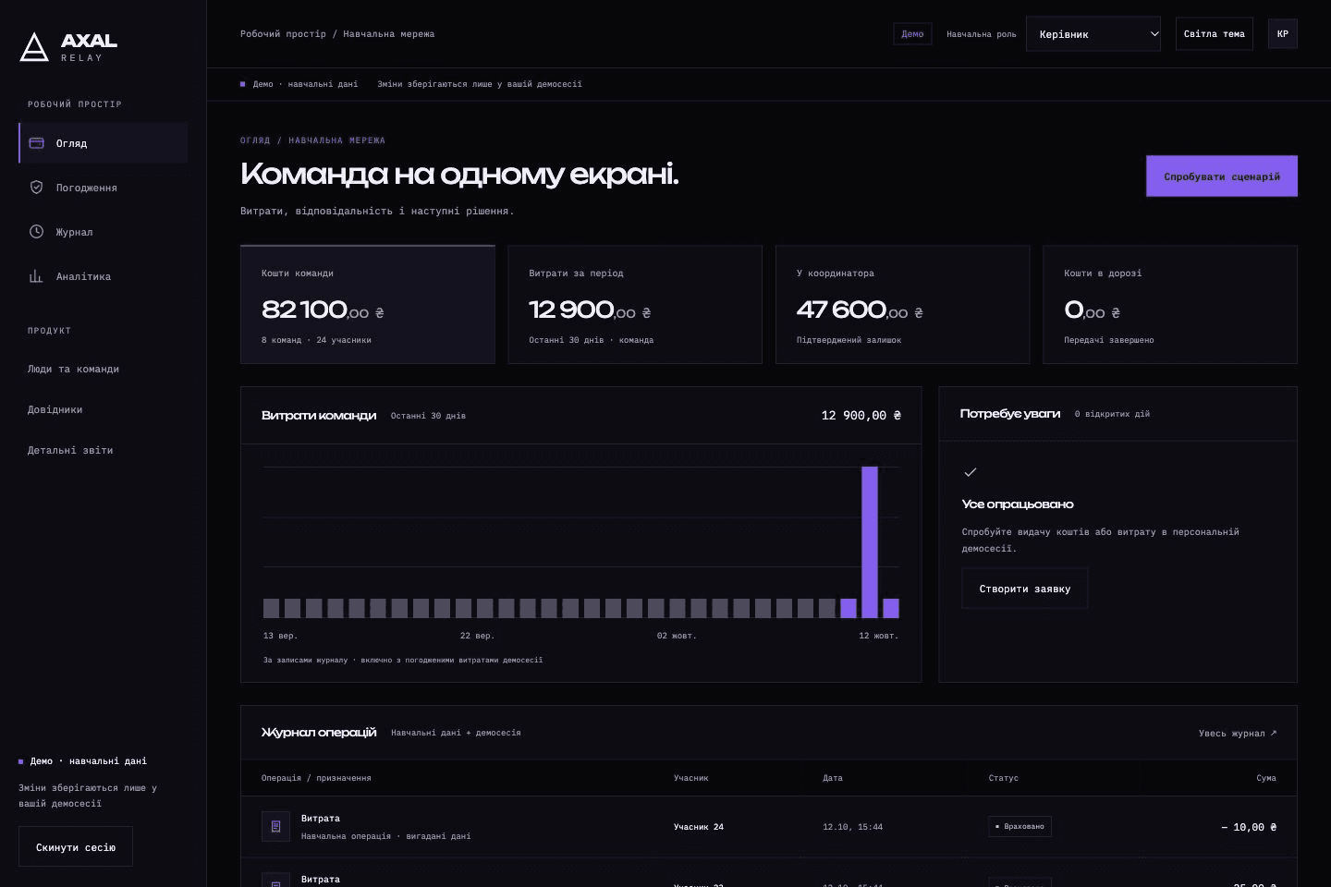Open the У координатора balance card
This screenshot has height=887, width=1331.
[902, 305]
